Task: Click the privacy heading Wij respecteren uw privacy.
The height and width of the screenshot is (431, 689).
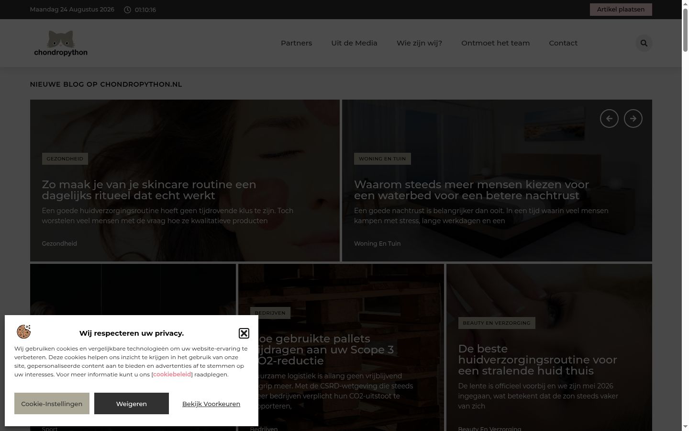Action: coord(132,333)
